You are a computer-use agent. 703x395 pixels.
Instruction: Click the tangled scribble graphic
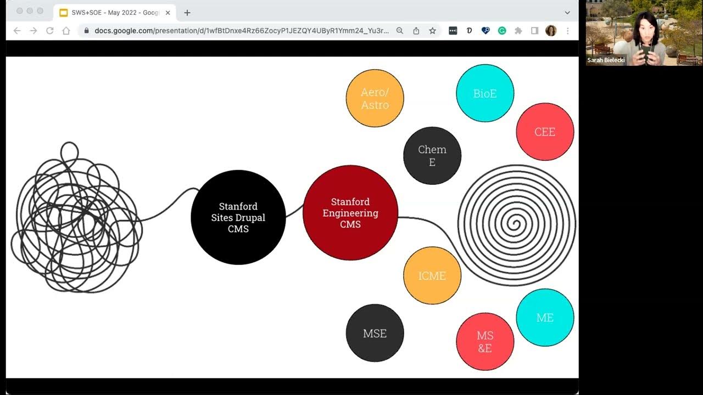tap(77, 217)
